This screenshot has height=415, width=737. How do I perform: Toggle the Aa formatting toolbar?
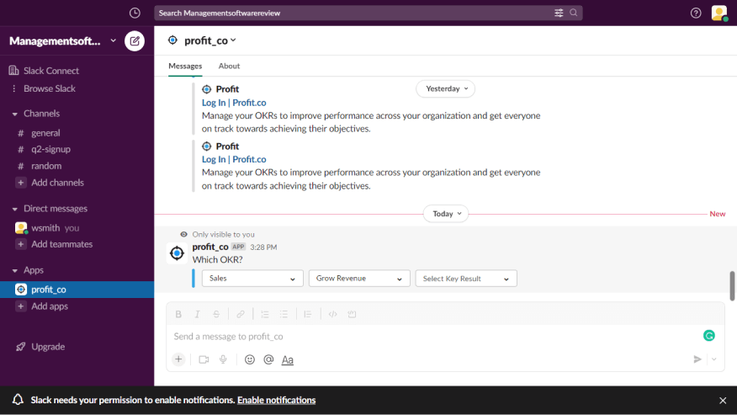point(287,360)
